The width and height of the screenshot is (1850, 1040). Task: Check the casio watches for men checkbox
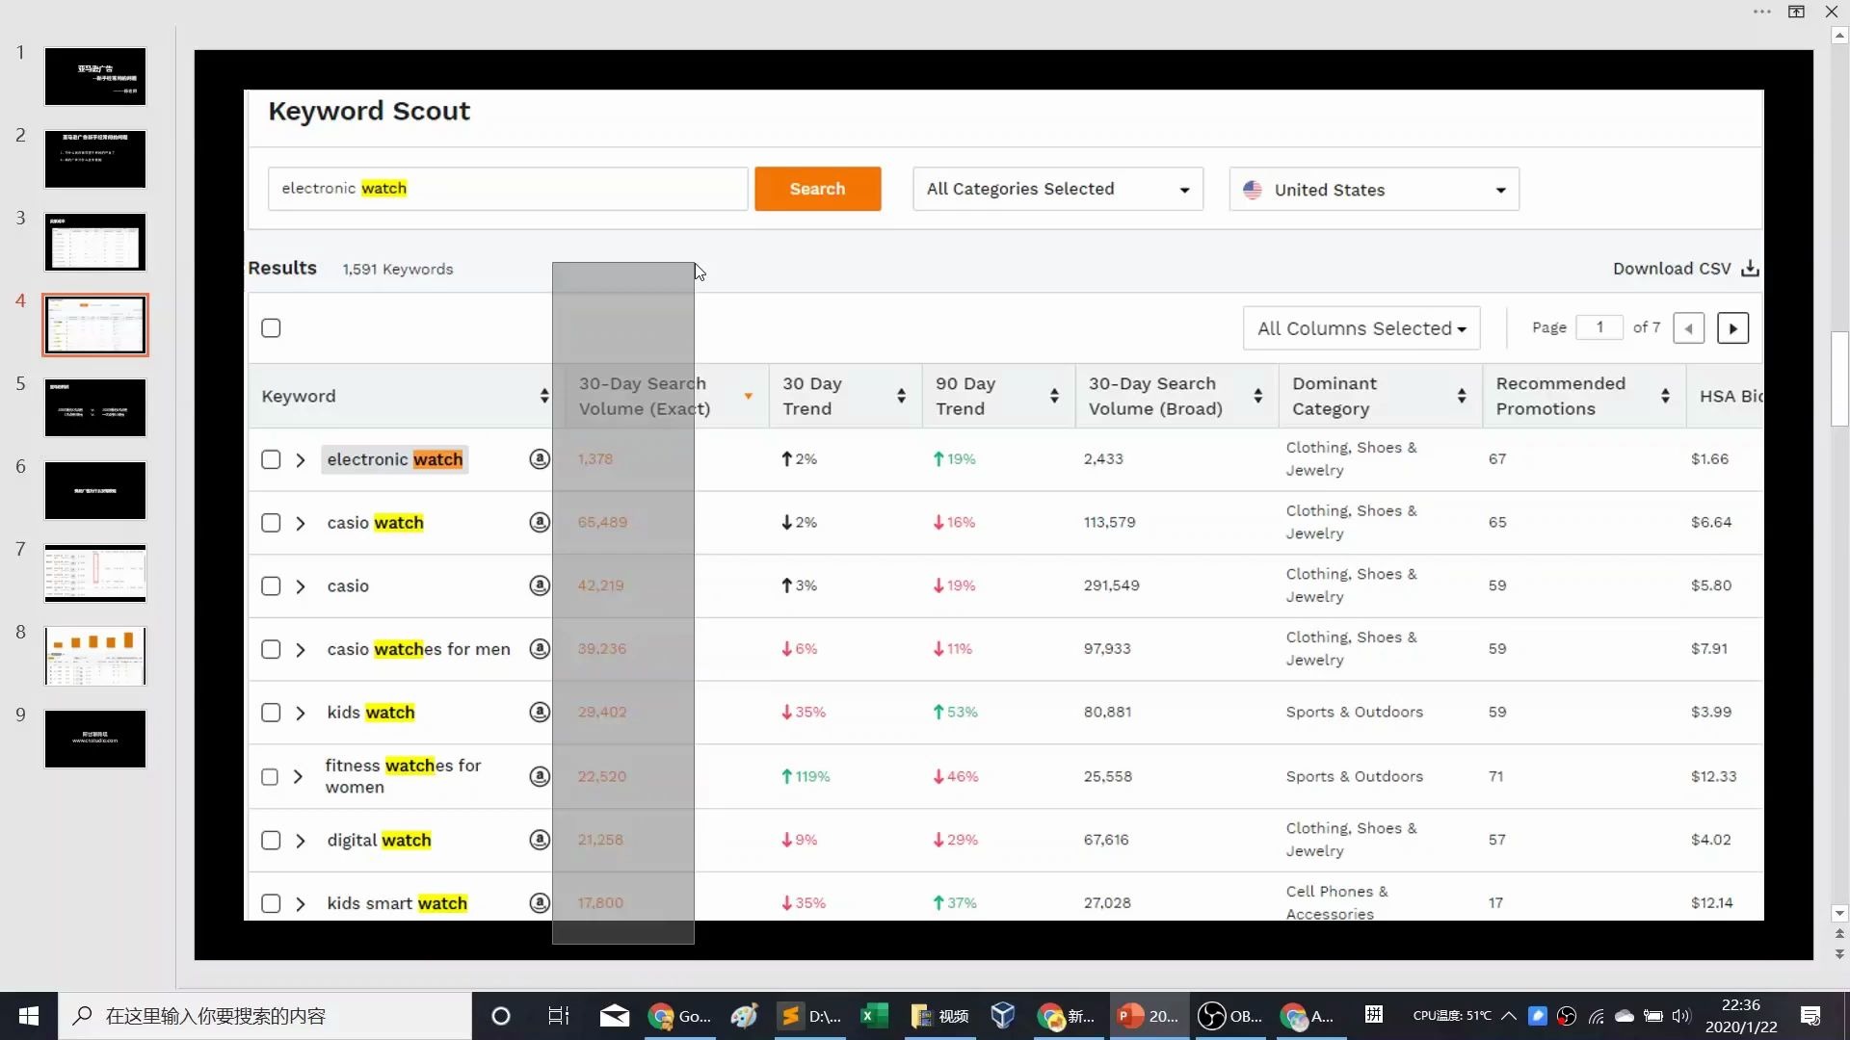tap(271, 649)
